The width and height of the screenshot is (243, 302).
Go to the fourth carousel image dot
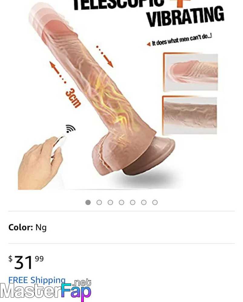coord(121,202)
